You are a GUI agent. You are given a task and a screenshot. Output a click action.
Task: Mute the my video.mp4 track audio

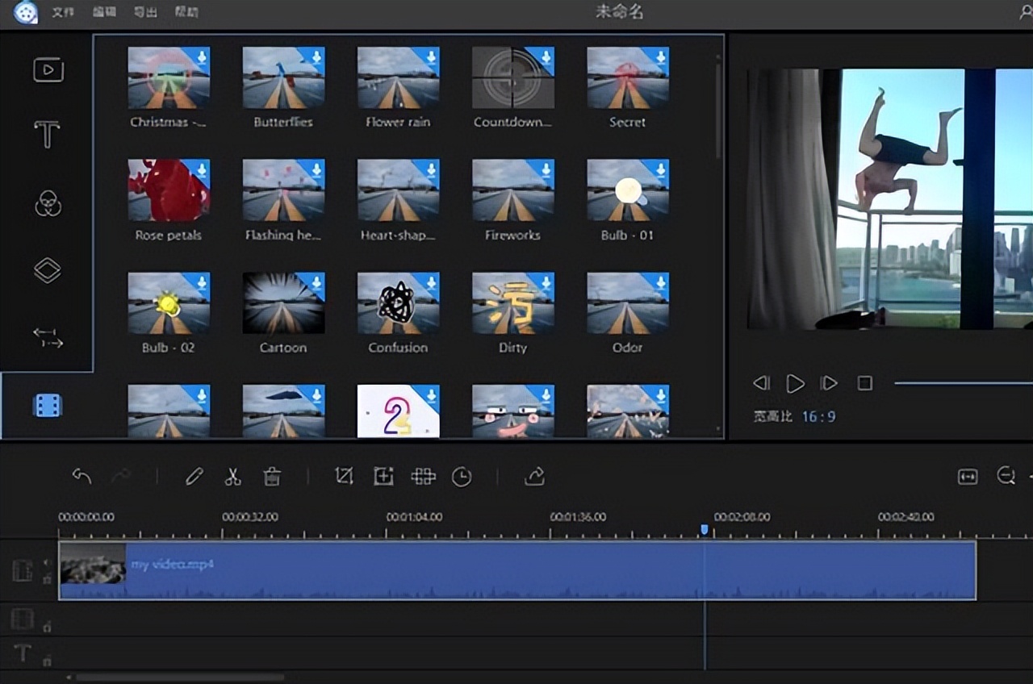pyautogui.click(x=46, y=563)
